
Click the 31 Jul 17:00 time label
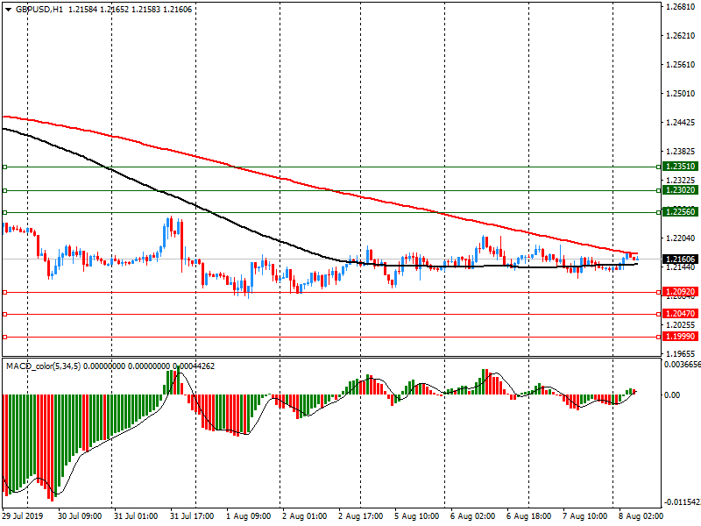(192, 516)
